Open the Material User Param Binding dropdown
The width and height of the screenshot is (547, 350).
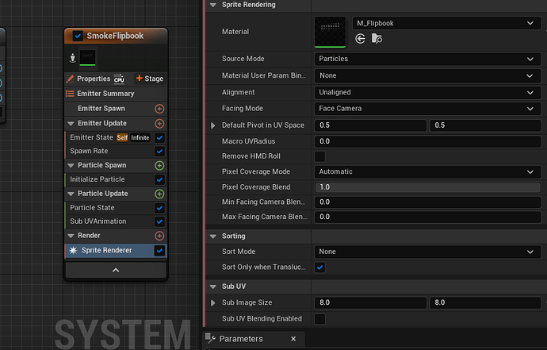coord(428,76)
